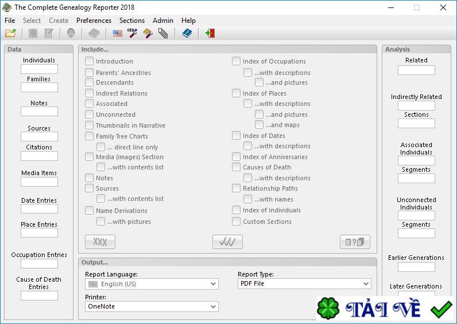This screenshot has width=457, height=324.
Task: Check the Index of Places option
Action: pos(236,93)
